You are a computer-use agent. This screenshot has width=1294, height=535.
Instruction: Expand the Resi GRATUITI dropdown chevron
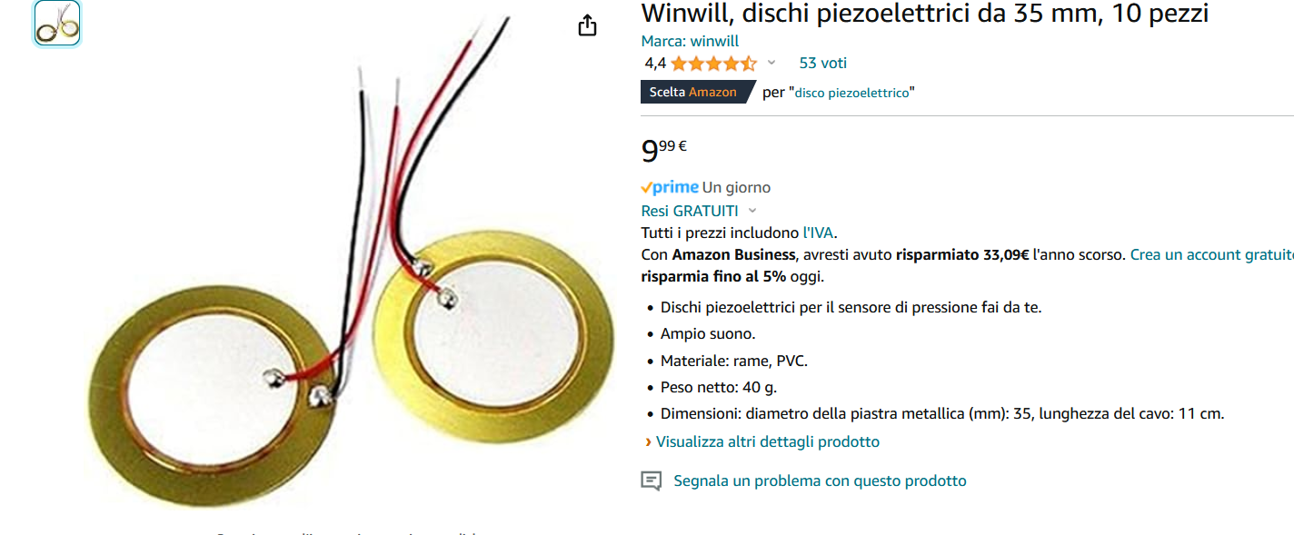752,211
